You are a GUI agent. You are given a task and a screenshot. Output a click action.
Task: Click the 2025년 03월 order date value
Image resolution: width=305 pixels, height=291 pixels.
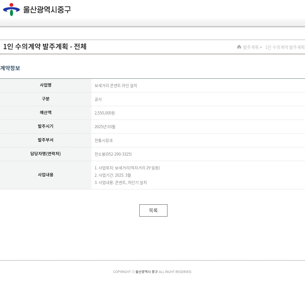tap(105, 127)
